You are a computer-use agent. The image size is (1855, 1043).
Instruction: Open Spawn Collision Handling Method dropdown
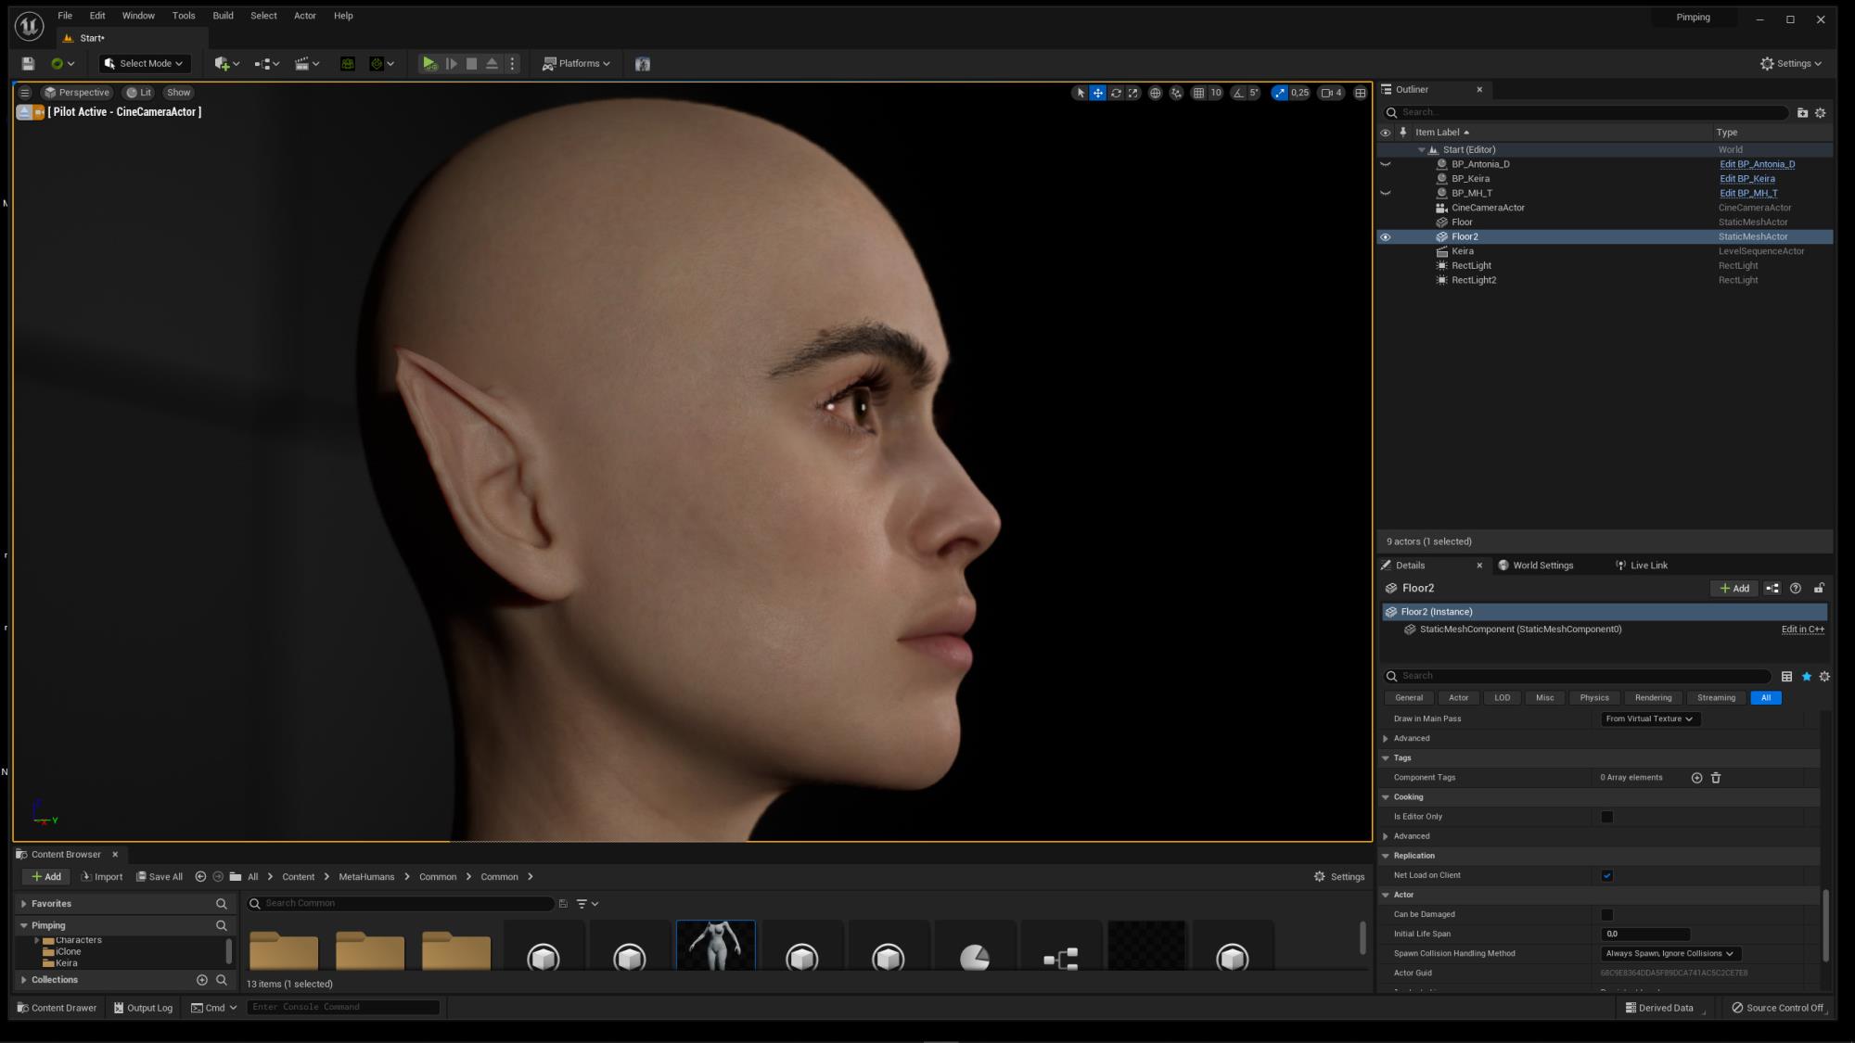[x=1670, y=954]
